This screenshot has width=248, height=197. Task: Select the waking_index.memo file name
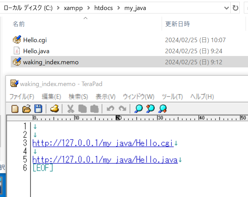coord(51,62)
